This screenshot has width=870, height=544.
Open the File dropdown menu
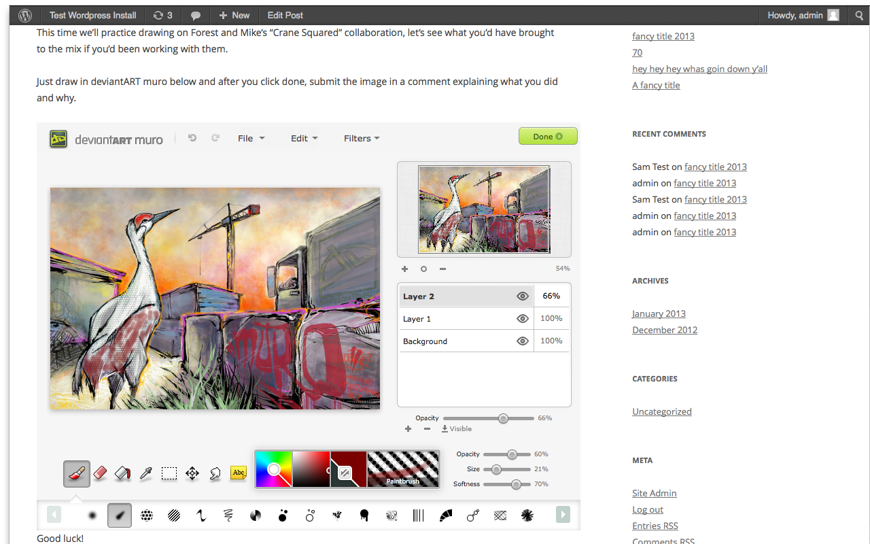tap(251, 138)
